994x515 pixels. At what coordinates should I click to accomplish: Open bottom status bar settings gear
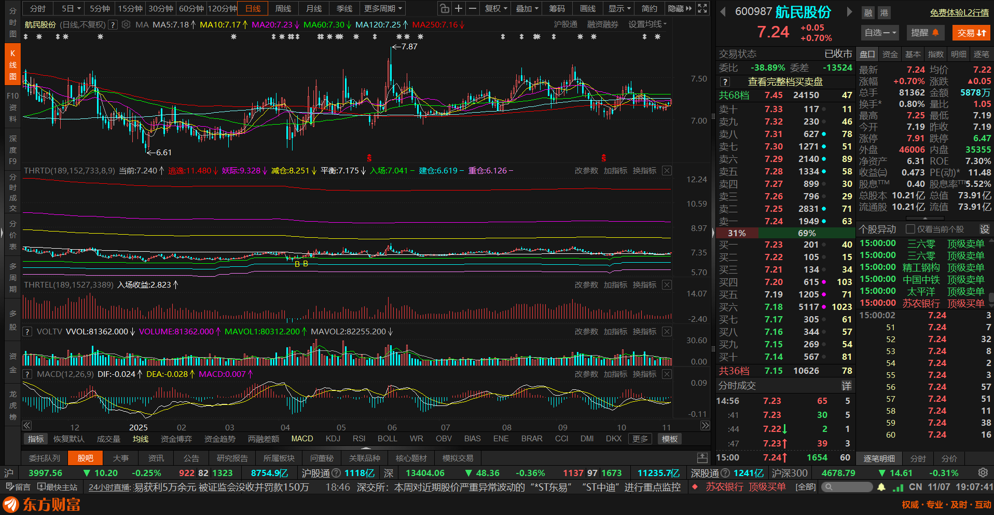point(983,473)
